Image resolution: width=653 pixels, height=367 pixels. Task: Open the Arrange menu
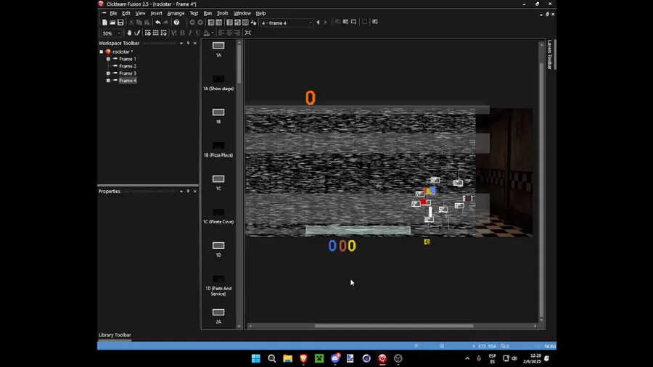point(176,13)
